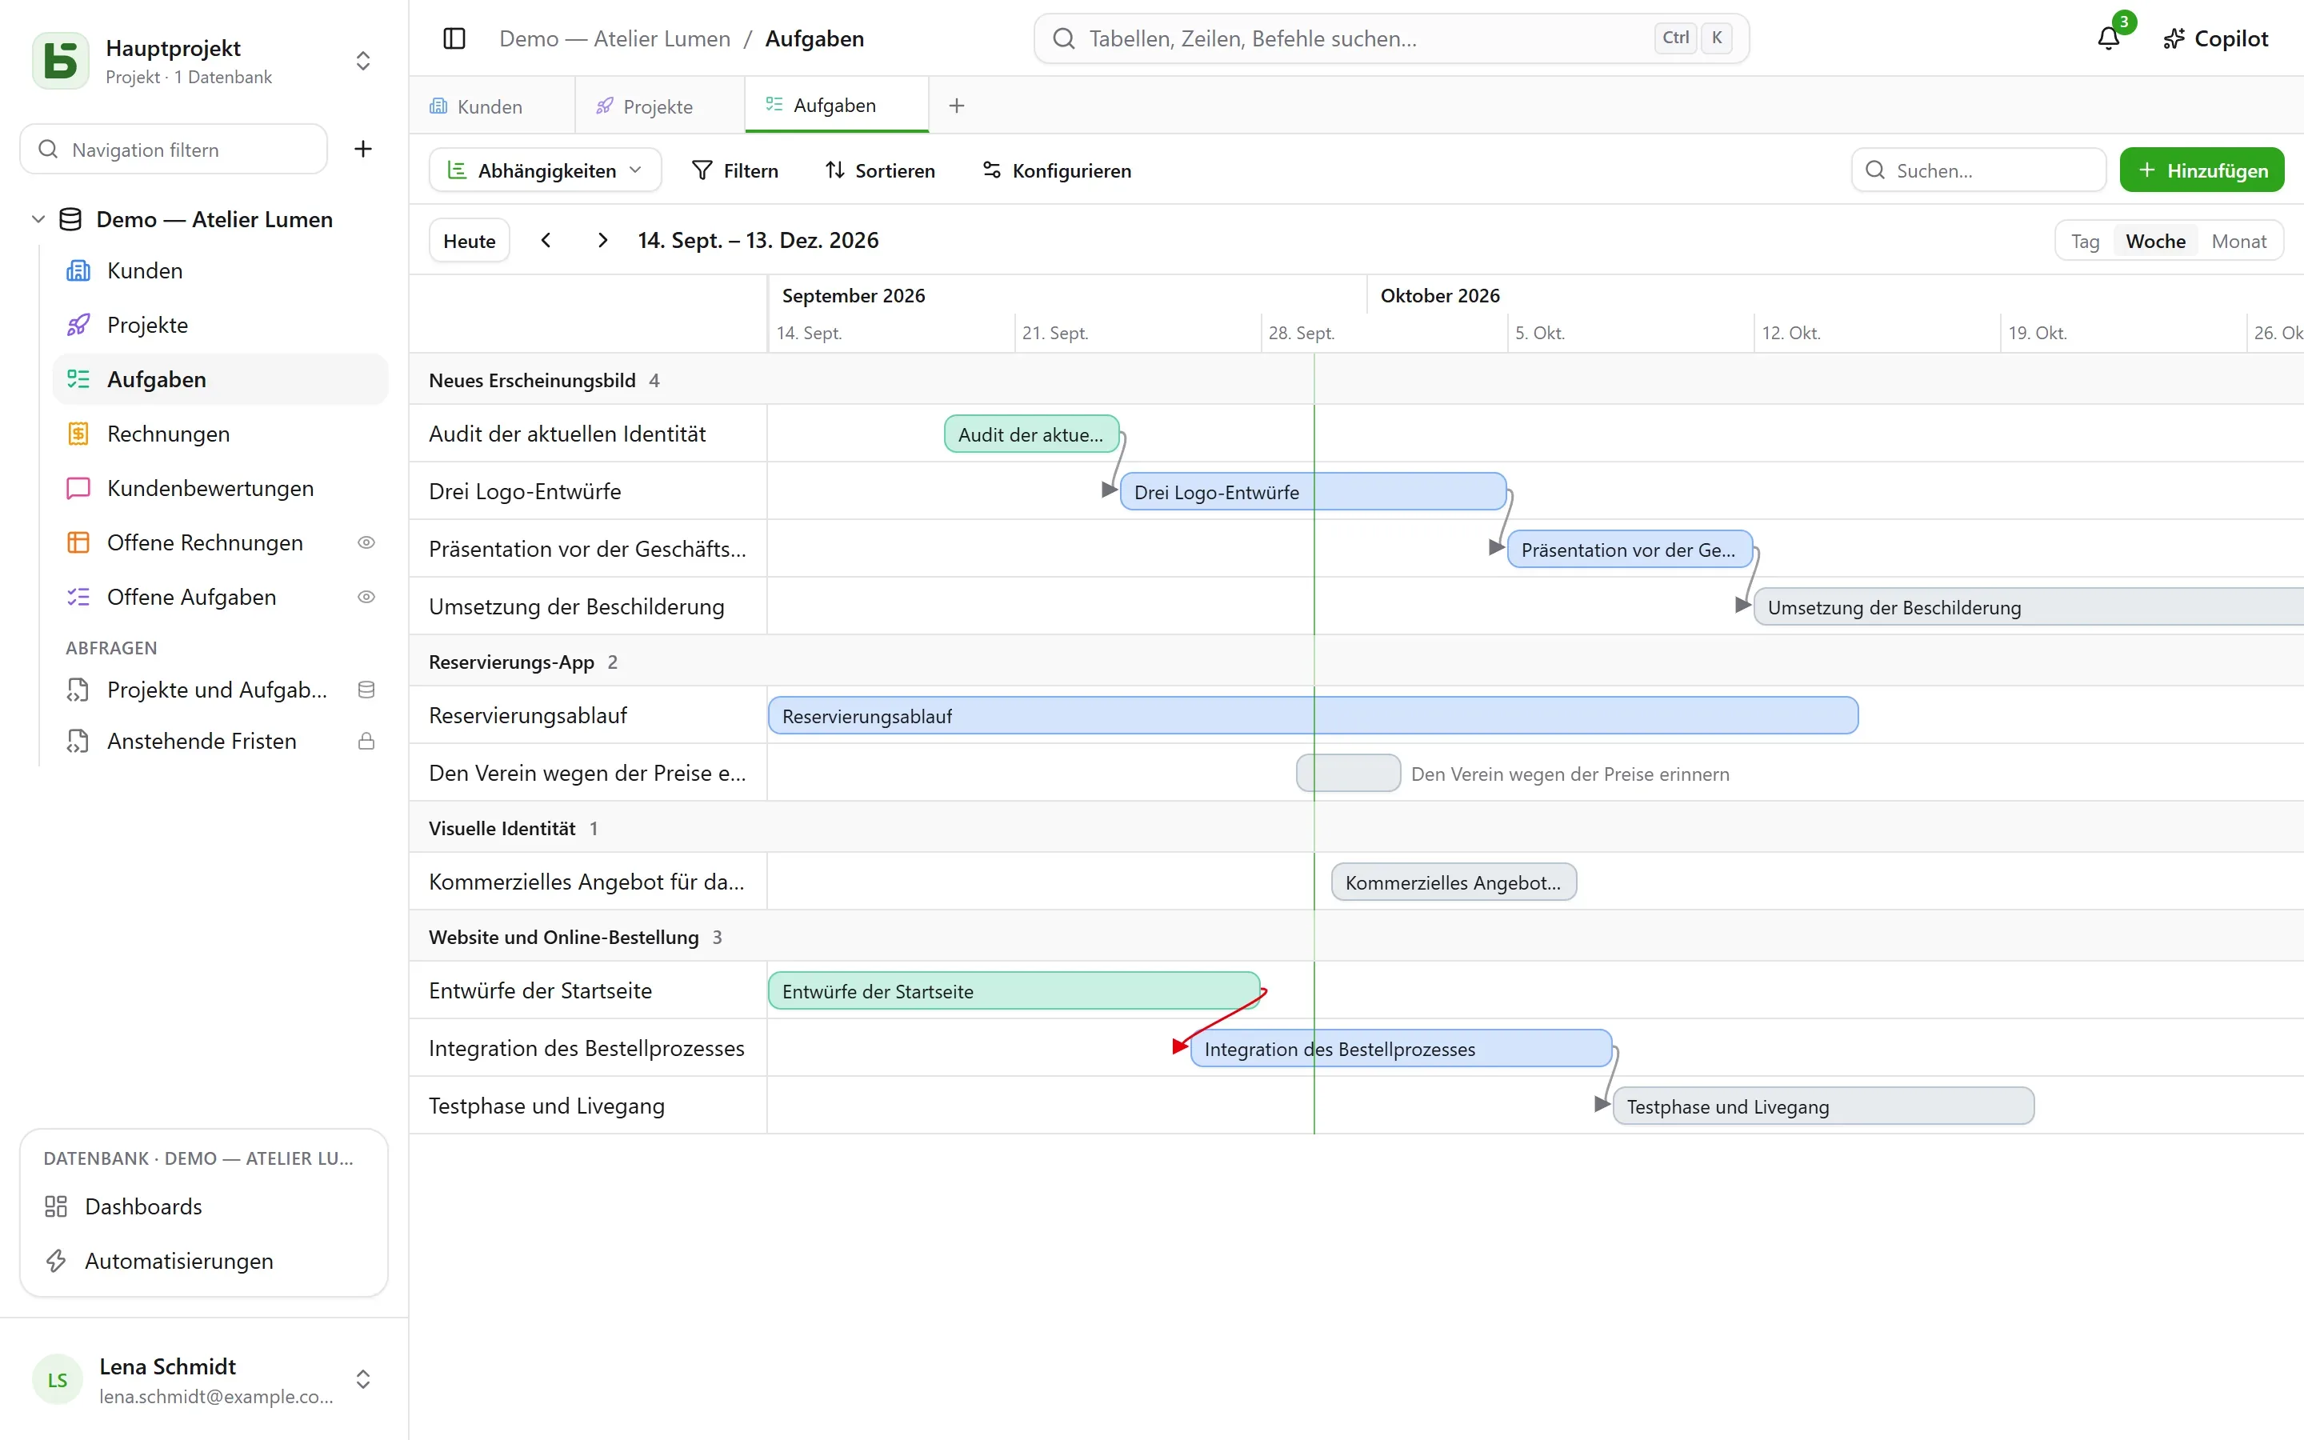Click the Rechnungen invoice icon in sidebar
Viewport: 2304px width, 1440px height.
pos(78,434)
